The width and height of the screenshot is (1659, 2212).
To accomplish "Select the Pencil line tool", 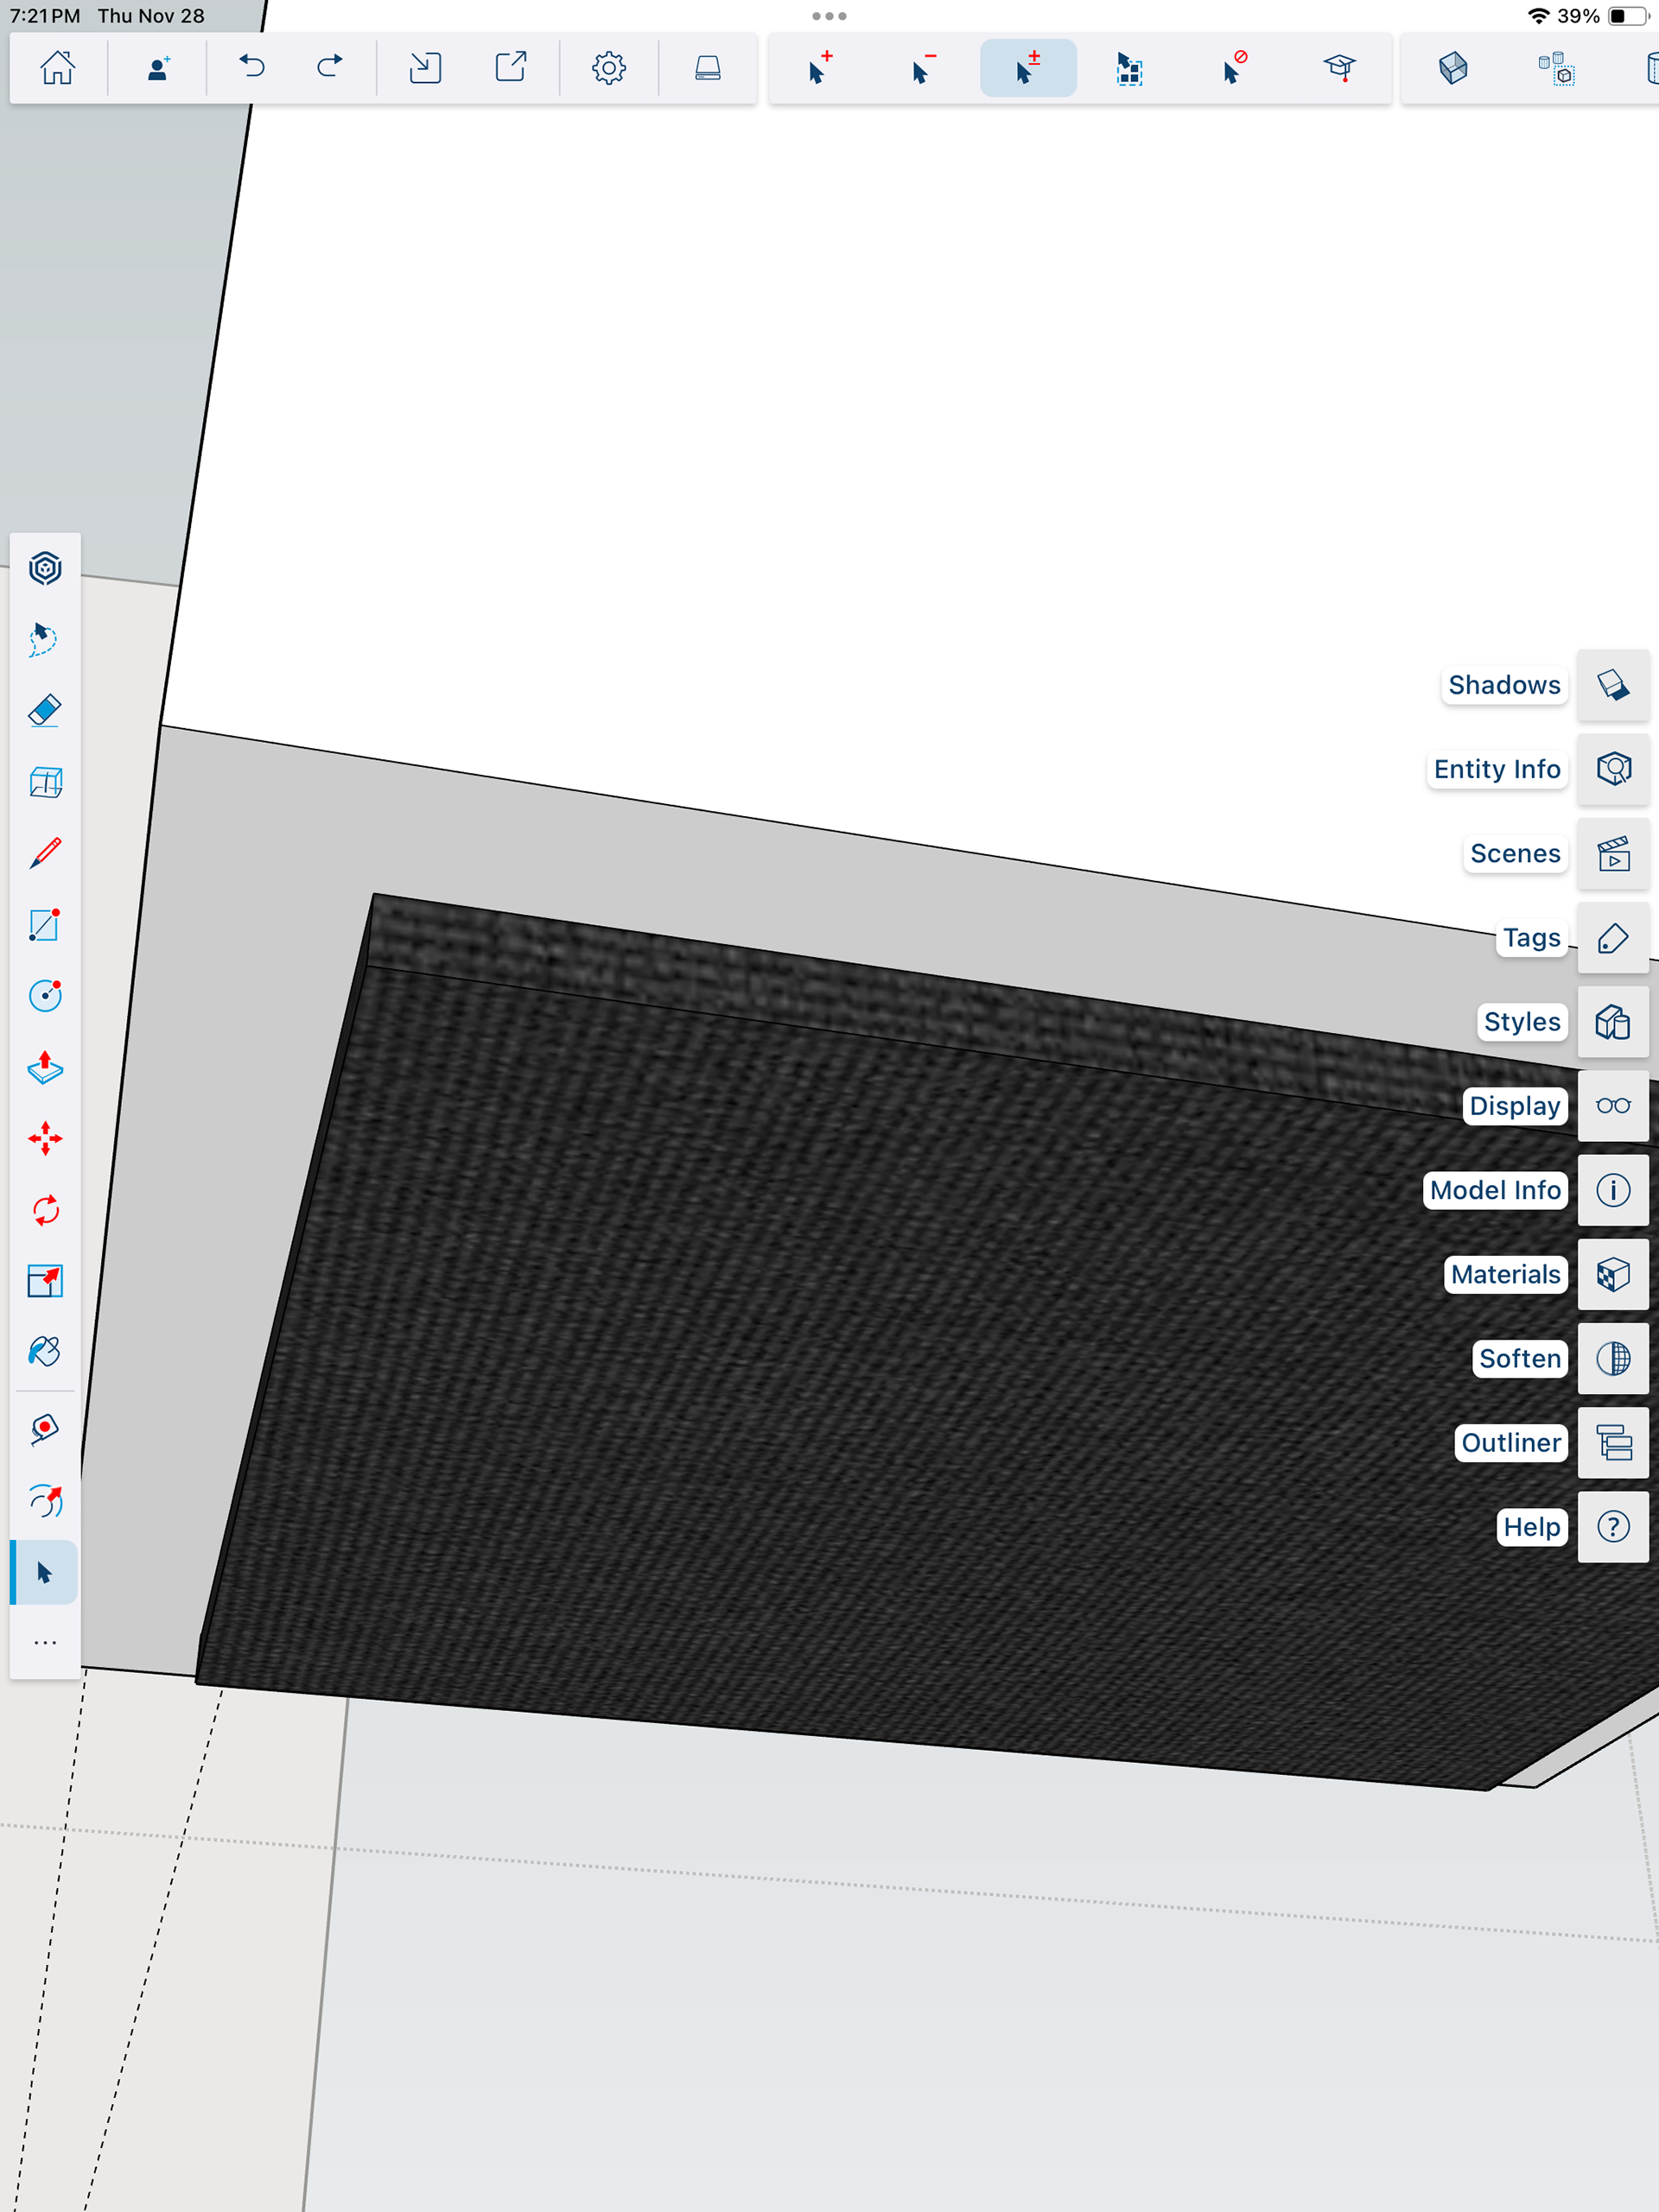I will click(45, 853).
